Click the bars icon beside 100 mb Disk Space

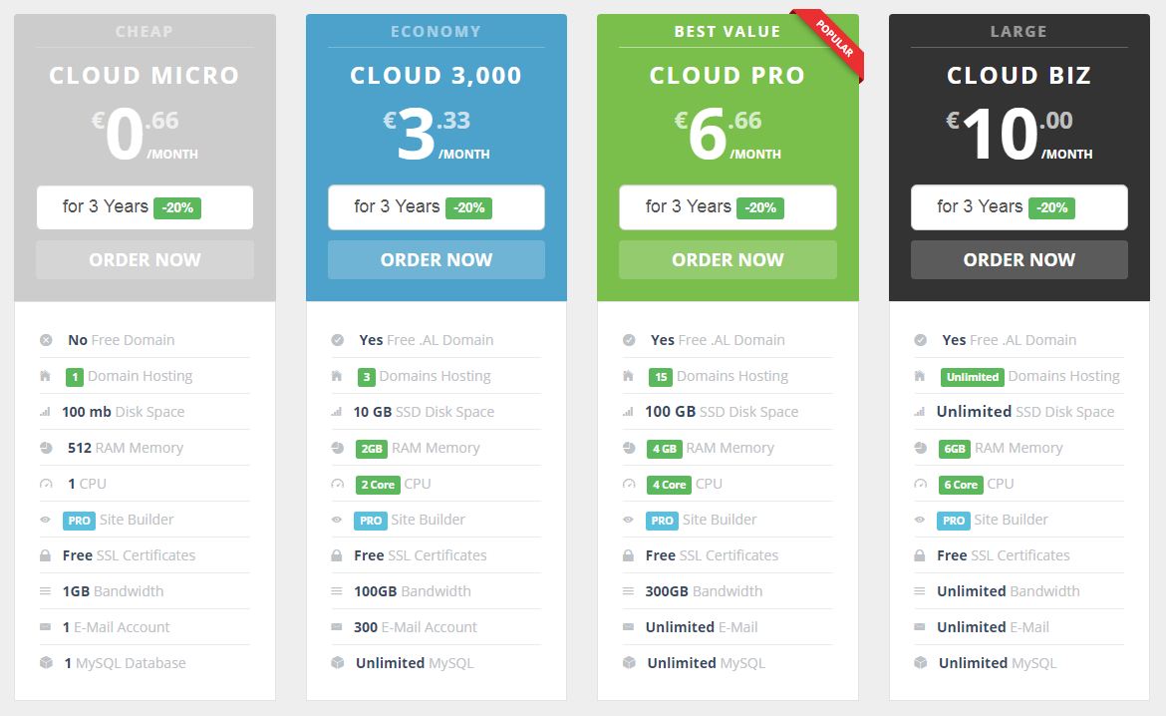point(46,412)
